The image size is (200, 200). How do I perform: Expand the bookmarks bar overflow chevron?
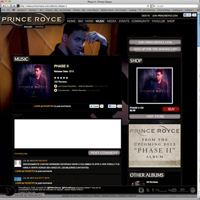(x=197, y=10)
